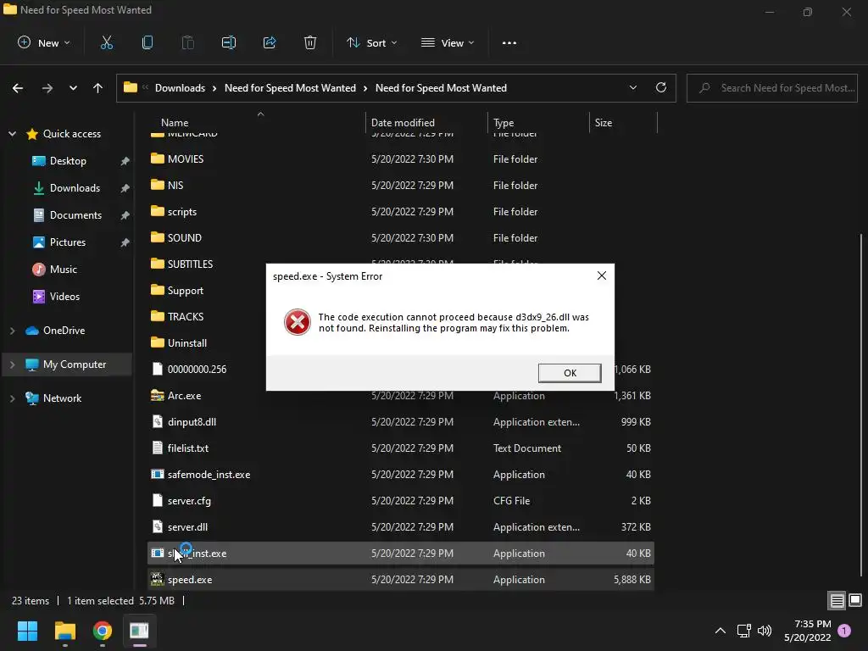The image size is (868, 651).
Task: Close the speed.exe System Error dialog
Action: click(x=602, y=275)
